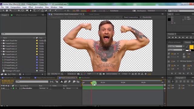The height and width of the screenshot is (109, 194).
Task: Delete selected project item with trash icon
Action: pos(20,74)
